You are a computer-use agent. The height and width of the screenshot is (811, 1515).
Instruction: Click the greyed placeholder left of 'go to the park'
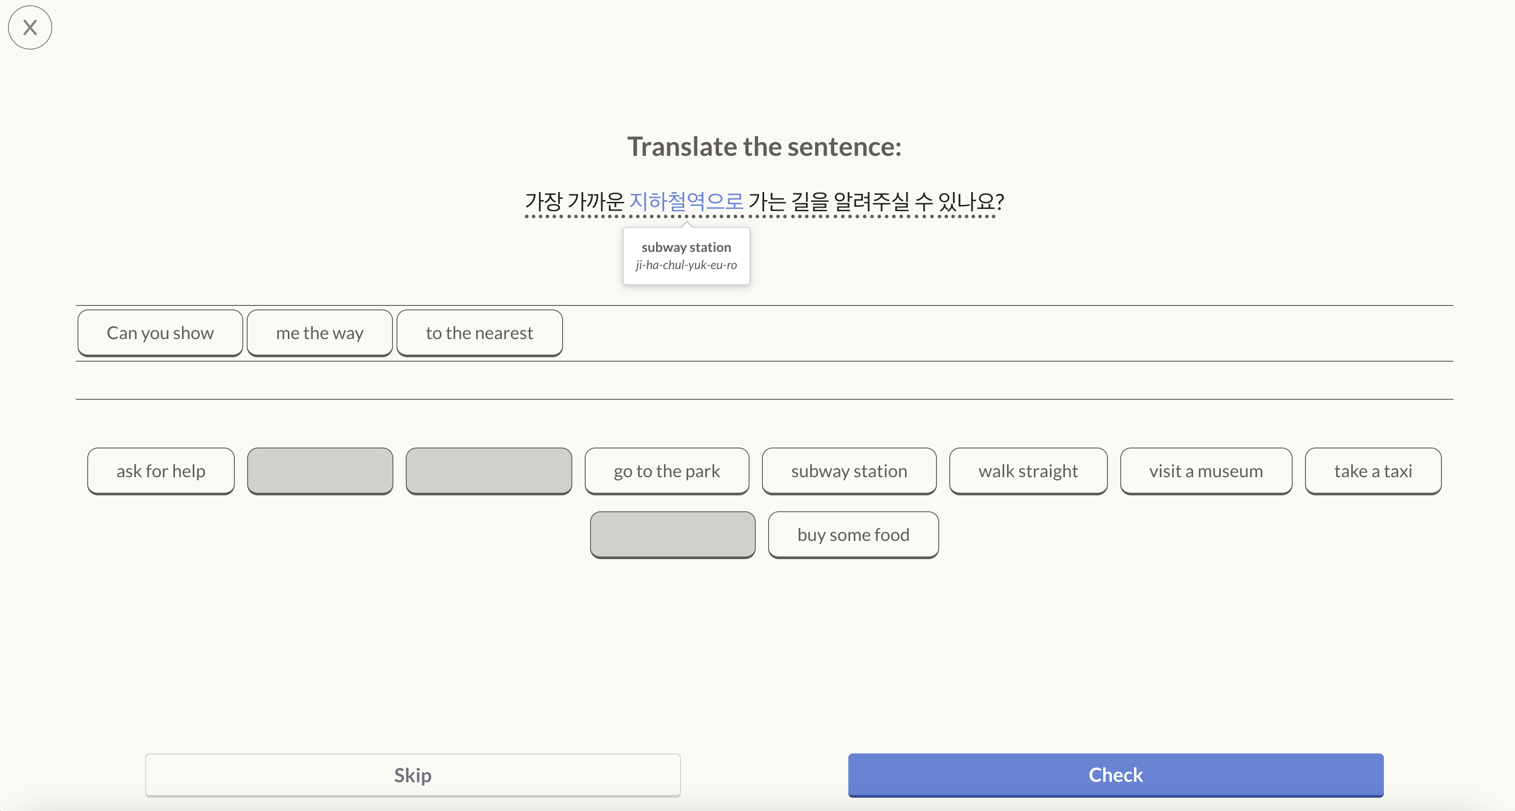(488, 471)
